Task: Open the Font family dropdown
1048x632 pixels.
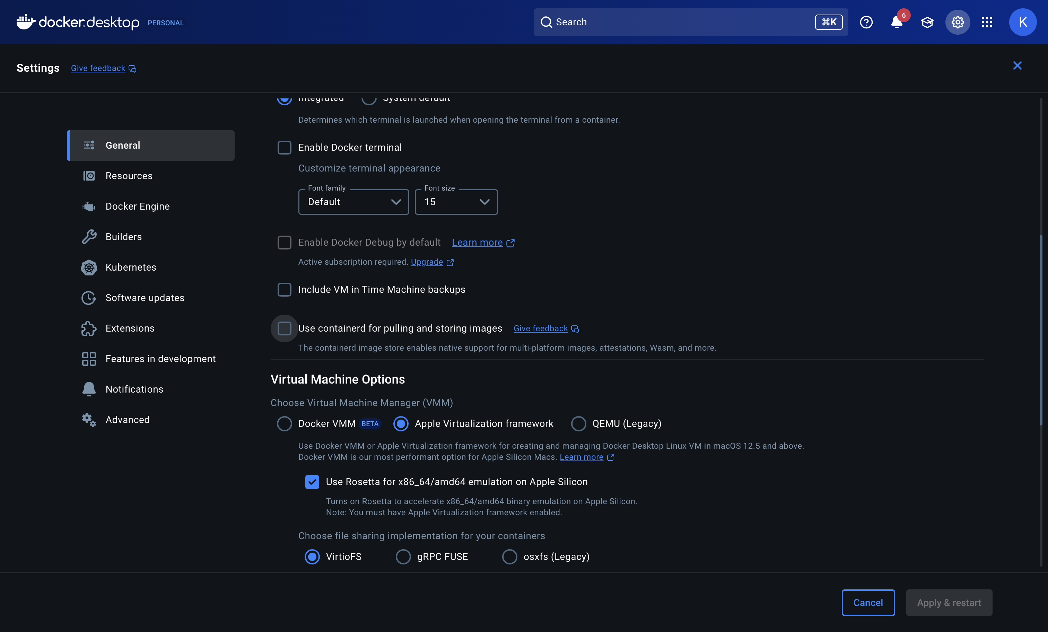Action: (353, 202)
